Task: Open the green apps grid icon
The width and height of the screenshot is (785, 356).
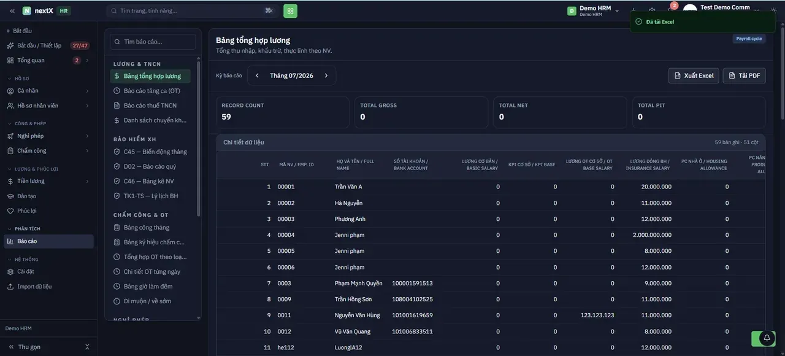Action: tap(290, 10)
